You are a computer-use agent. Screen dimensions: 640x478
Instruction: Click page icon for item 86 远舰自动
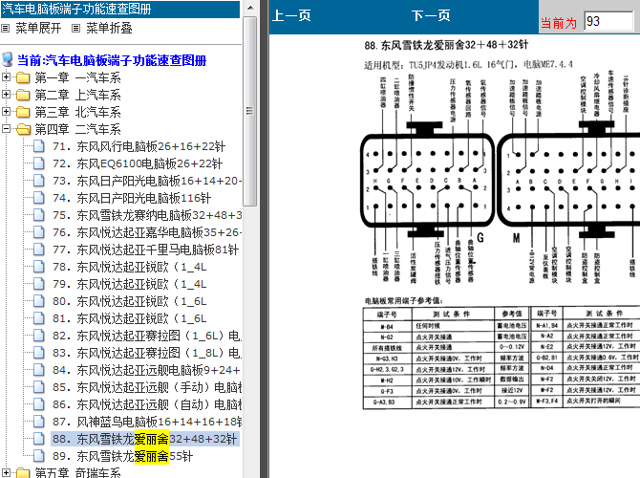[x=39, y=404]
